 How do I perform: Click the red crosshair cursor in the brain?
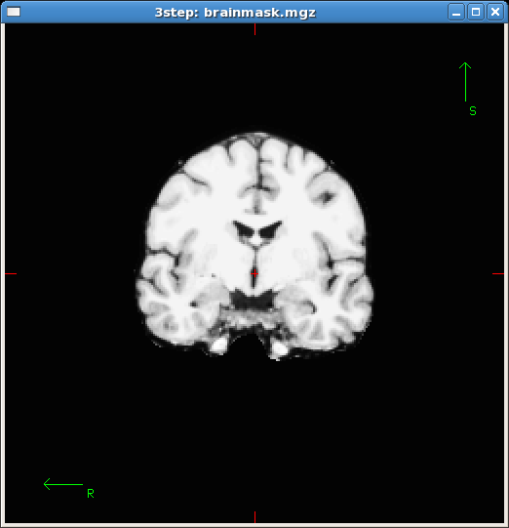point(254,274)
